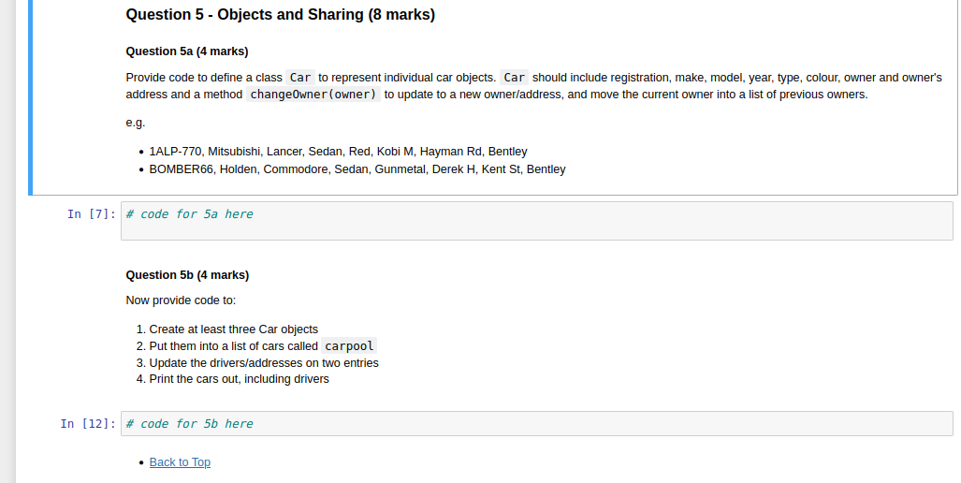Click the In [7] cell prompt

(92, 214)
